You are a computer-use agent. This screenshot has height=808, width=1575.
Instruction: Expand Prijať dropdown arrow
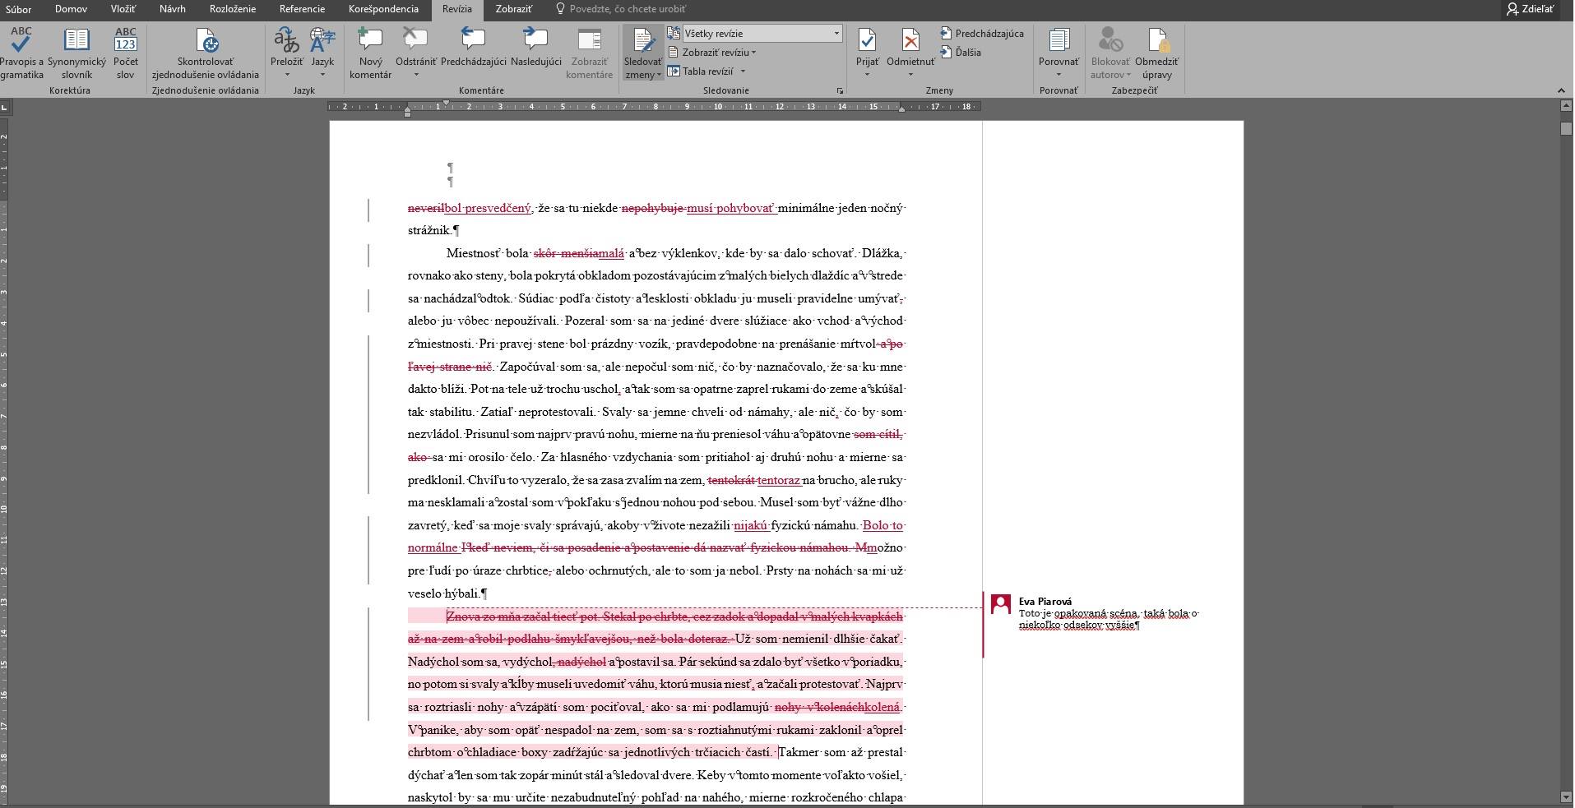(867, 75)
